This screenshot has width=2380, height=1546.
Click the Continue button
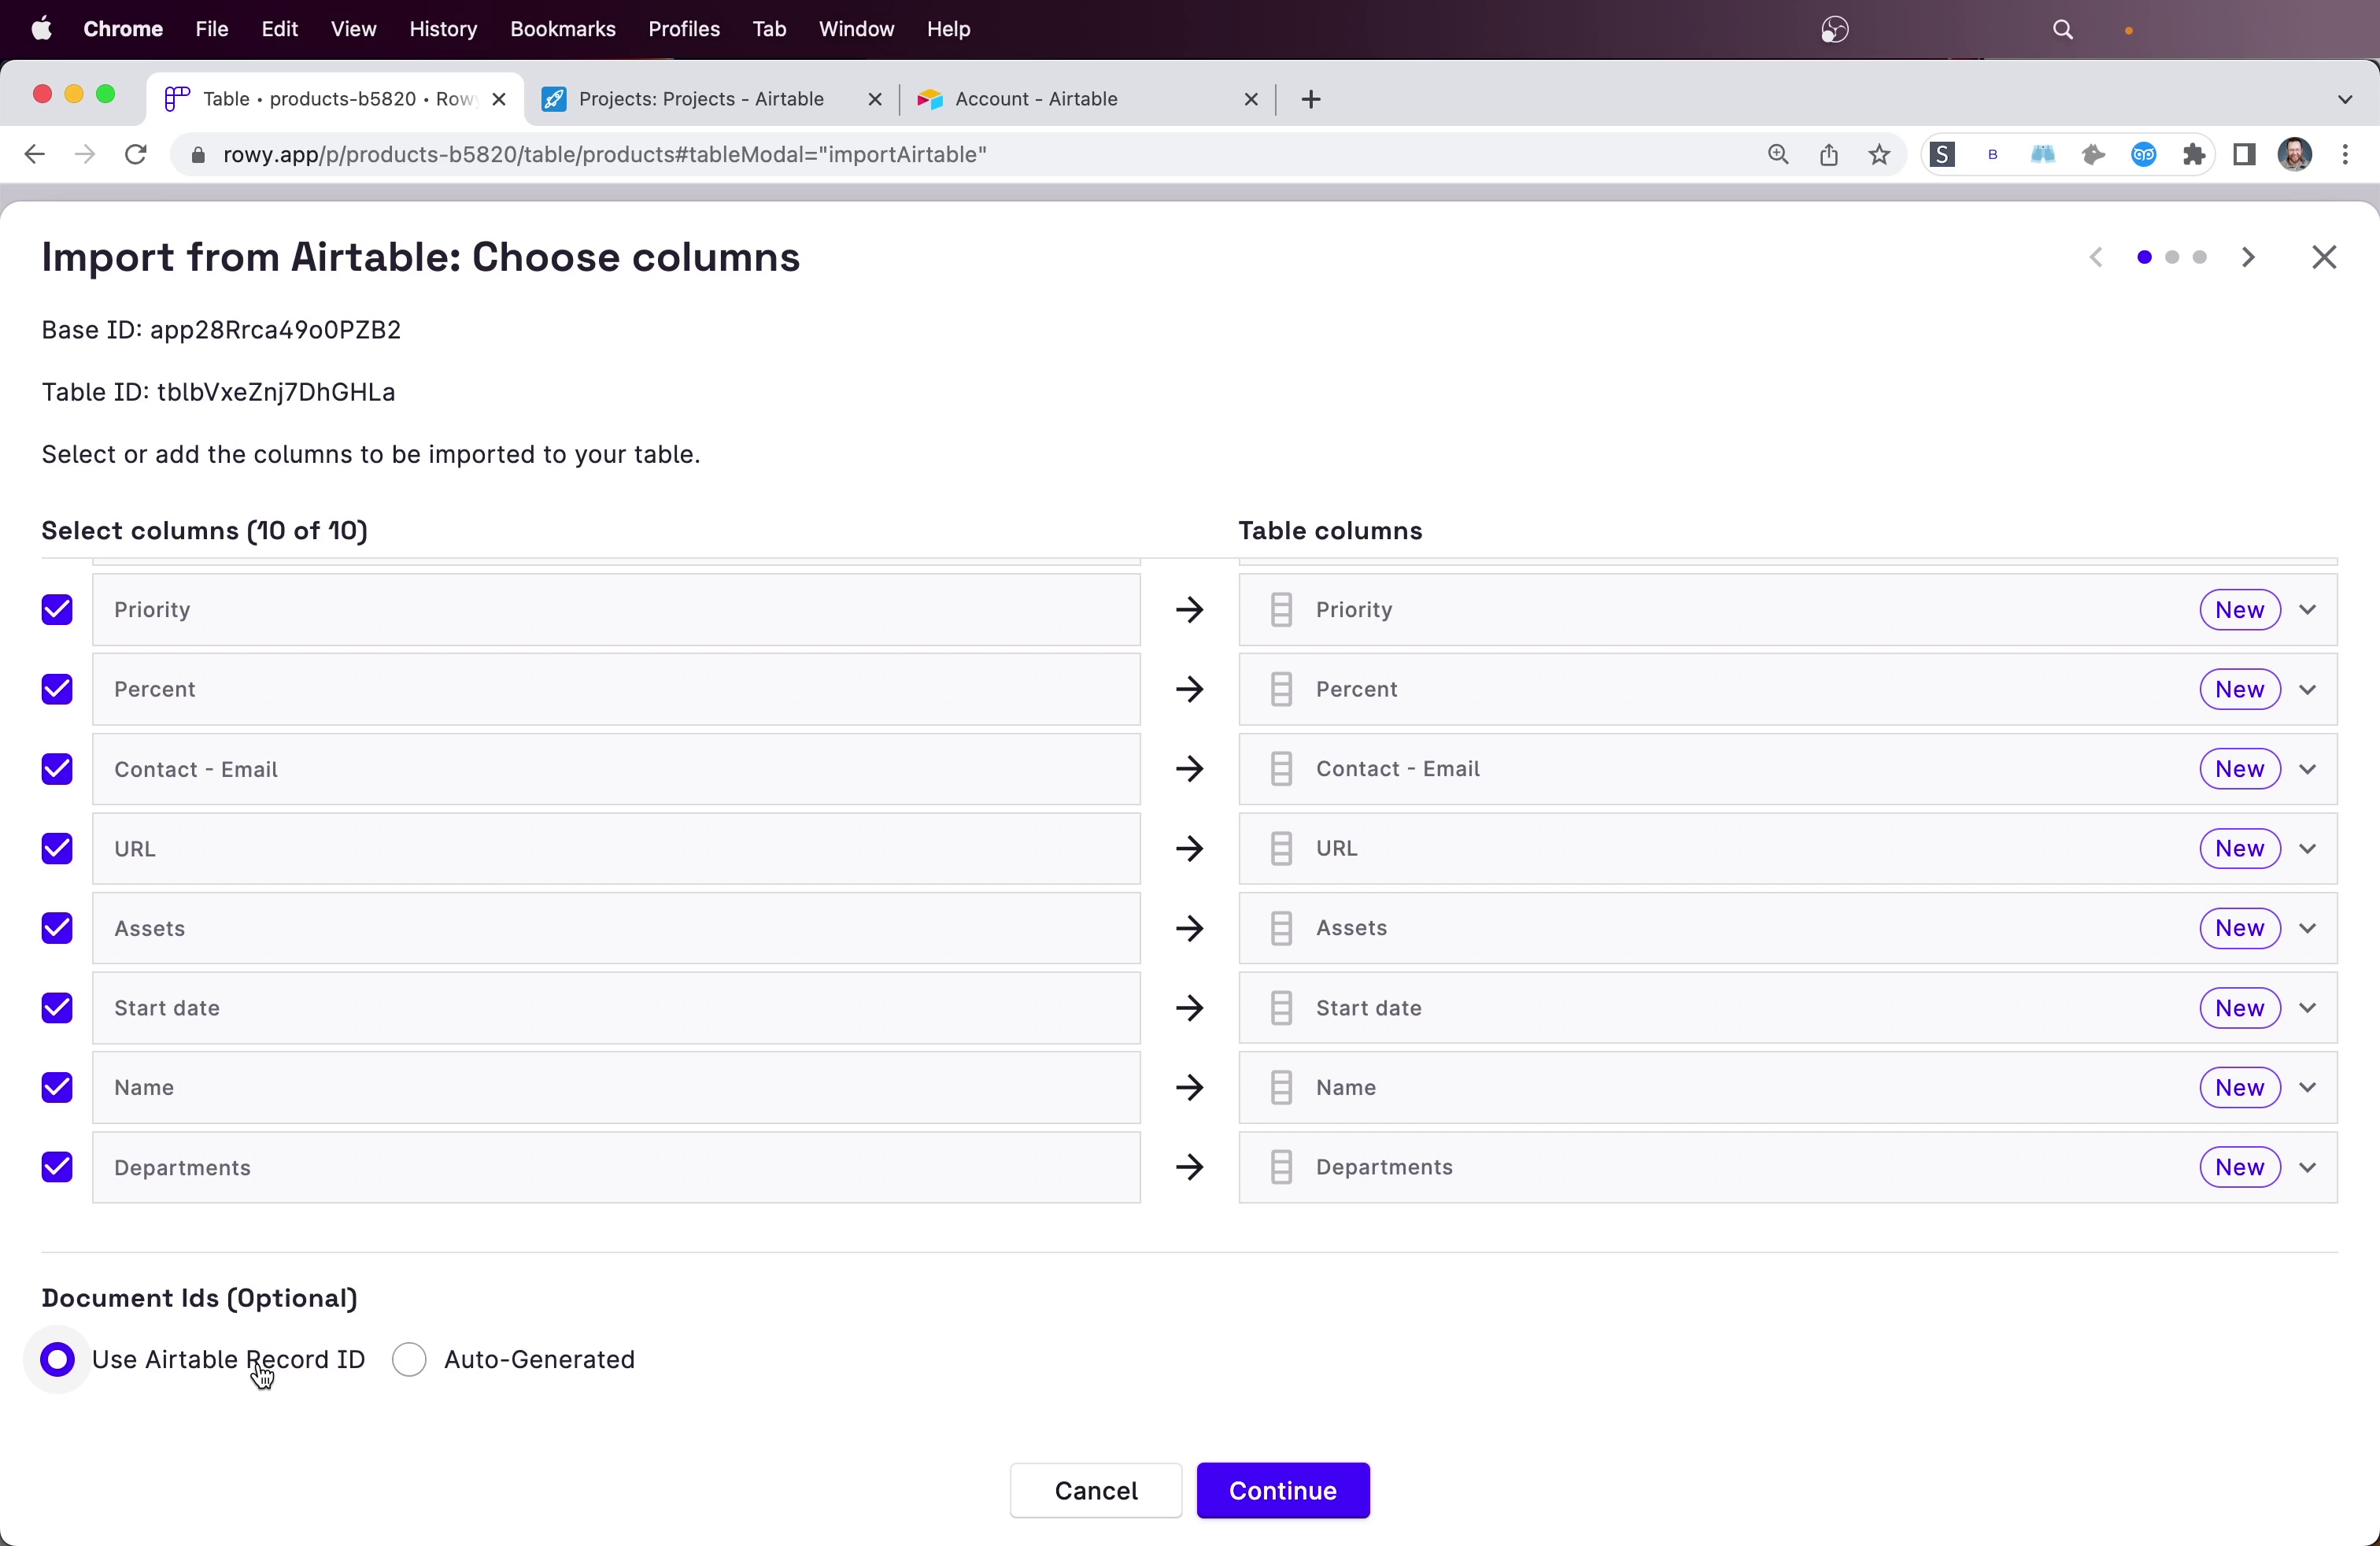coord(1282,1490)
